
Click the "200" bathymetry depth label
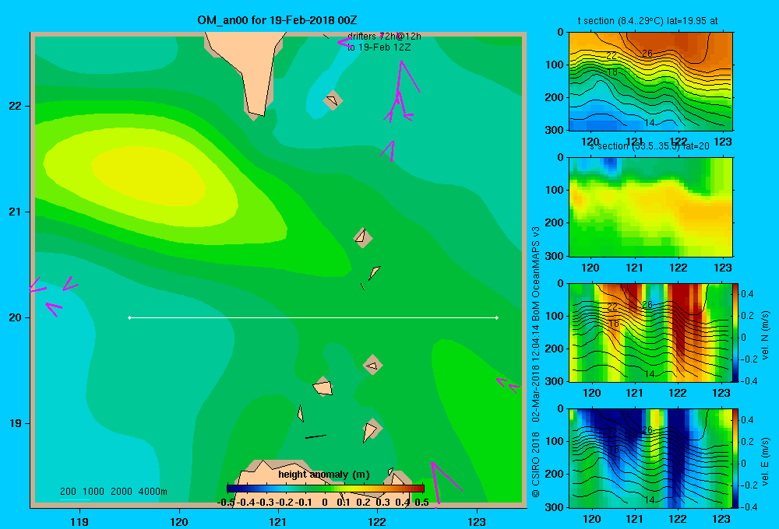[x=68, y=492]
